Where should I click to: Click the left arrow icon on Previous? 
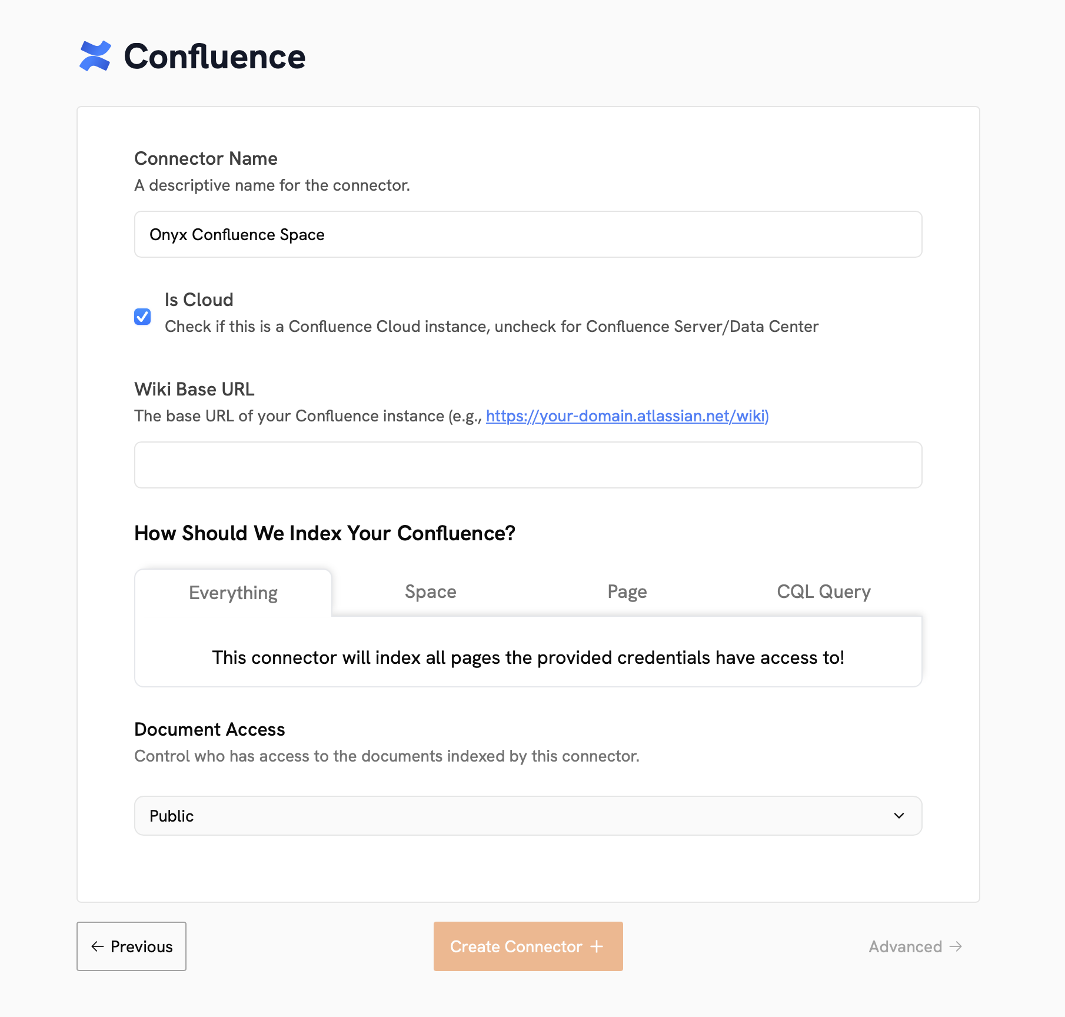(x=98, y=946)
